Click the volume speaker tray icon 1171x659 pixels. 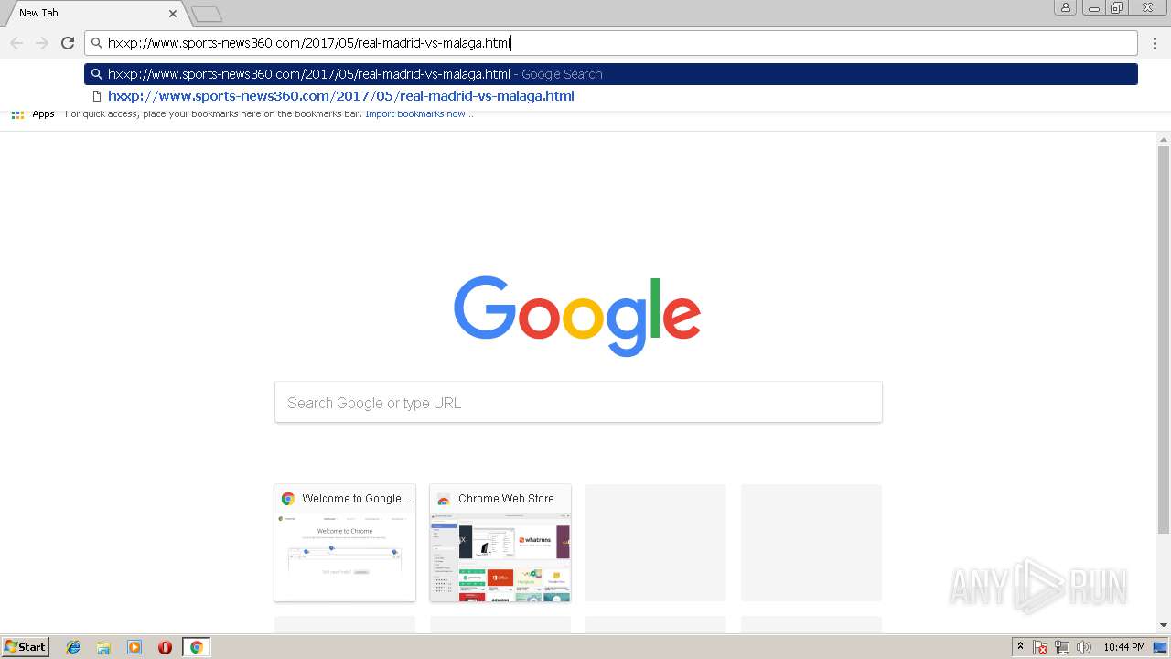pyautogui.click(x=1084, y=647)
